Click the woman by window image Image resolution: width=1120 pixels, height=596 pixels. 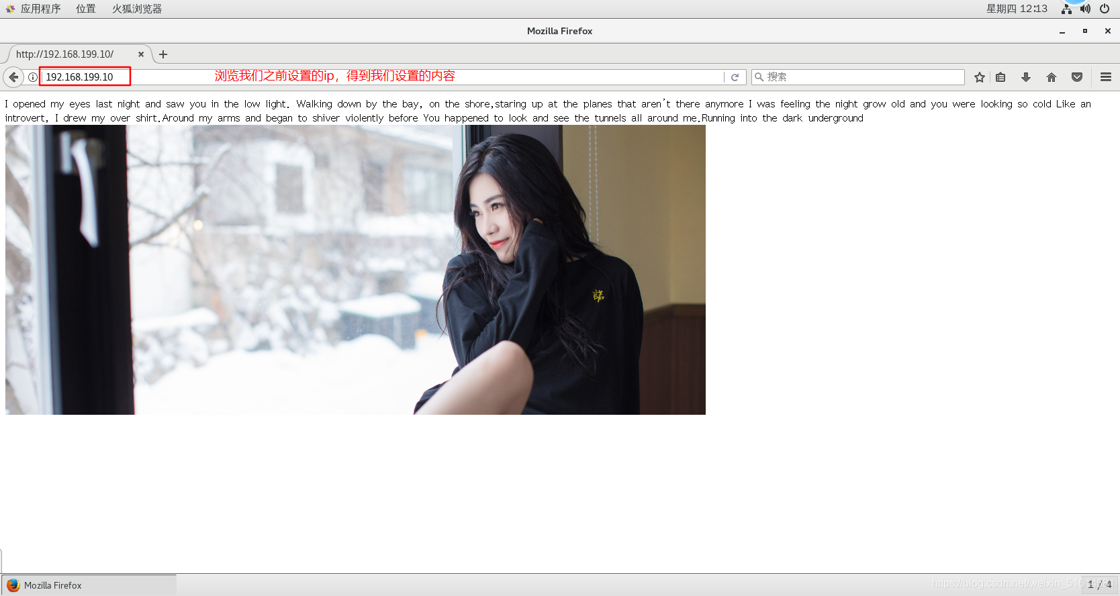click(x=355, y=270)
